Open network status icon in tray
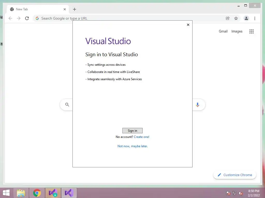This screenshot has width=265, height=198. (x=234, y=193)
